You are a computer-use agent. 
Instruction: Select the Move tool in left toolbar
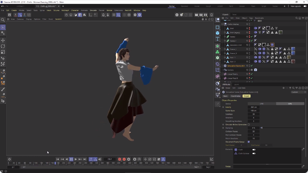tap(3, 40)
